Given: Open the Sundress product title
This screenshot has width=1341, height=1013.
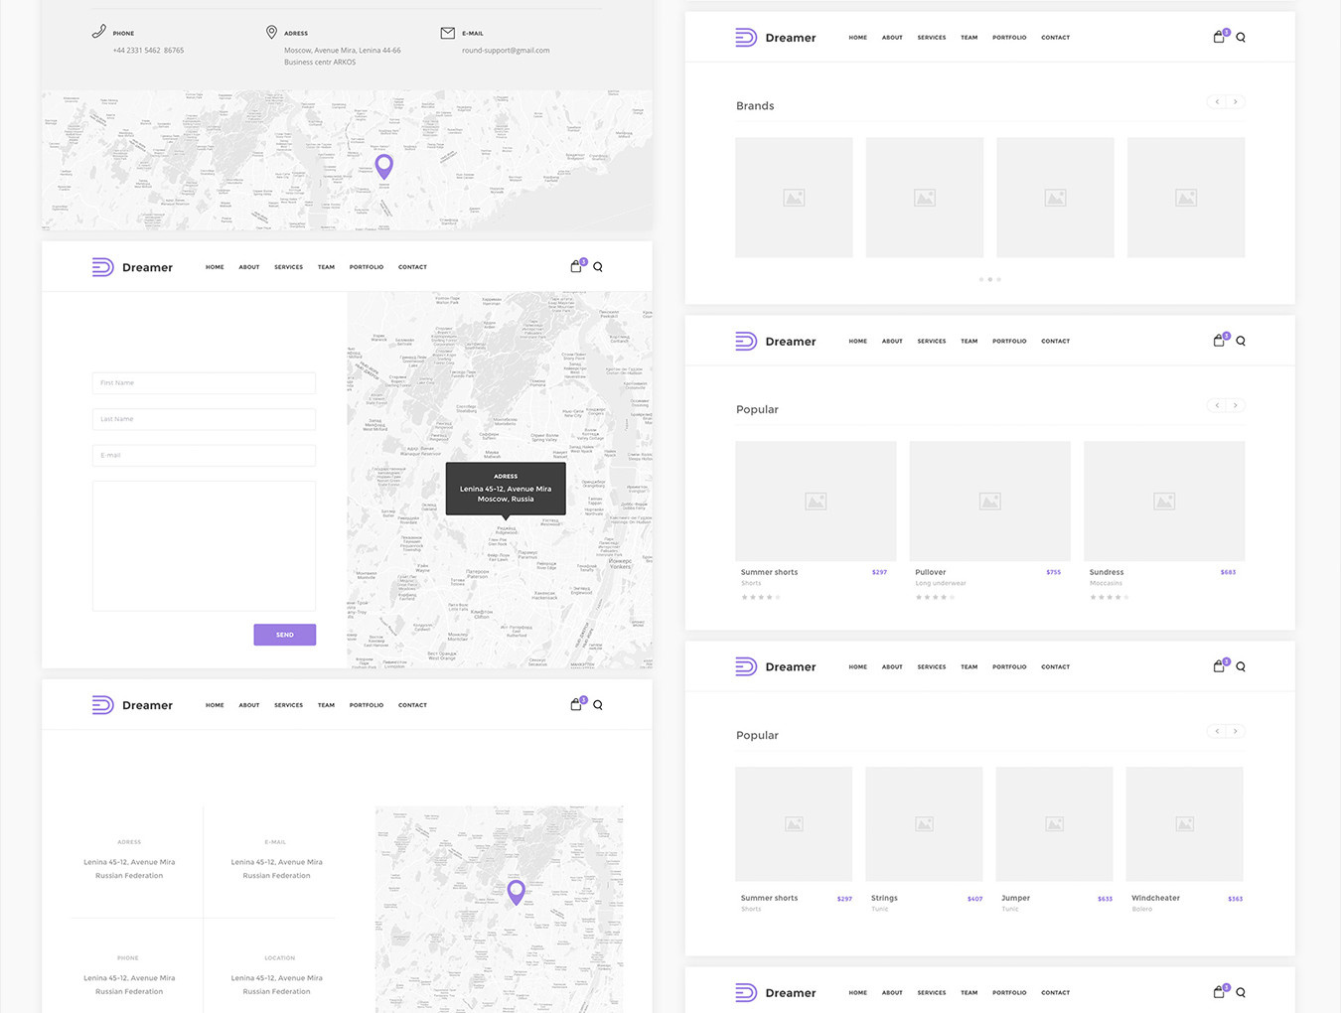Looking at the screenshot, I should [x=1106, y=572].
